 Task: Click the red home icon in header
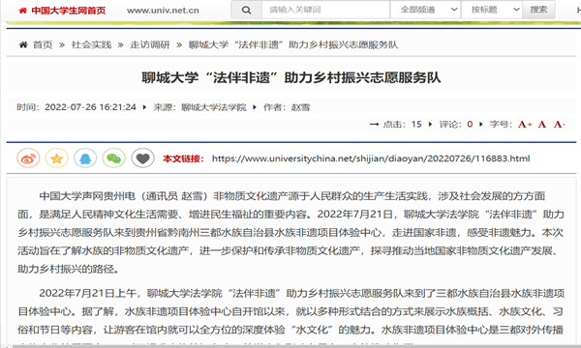(x=23, y=11)
